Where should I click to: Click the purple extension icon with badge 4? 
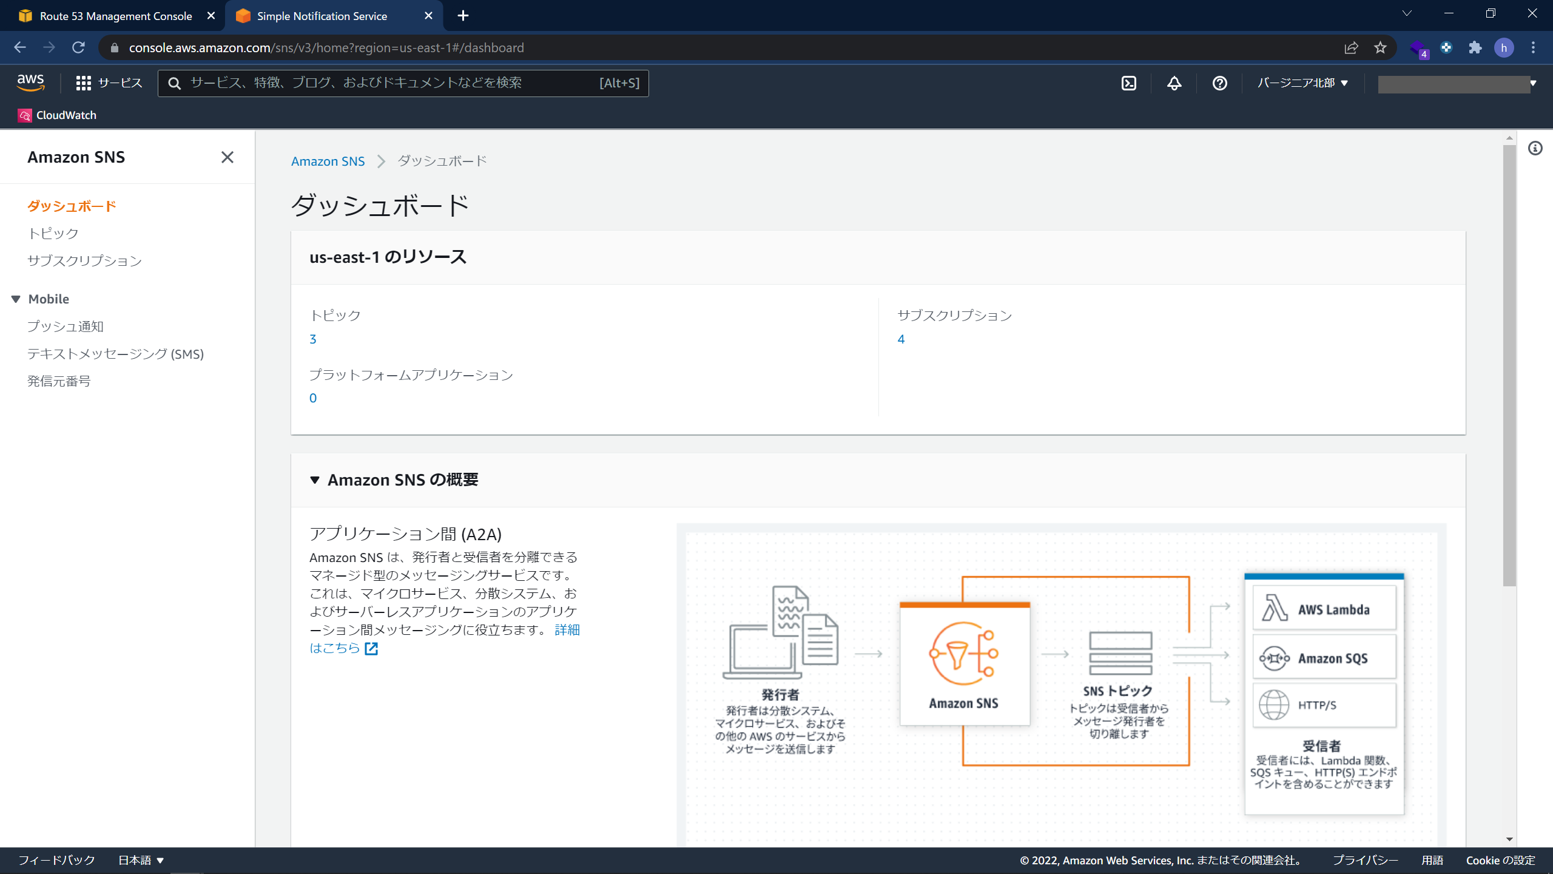click(1418, 49)
